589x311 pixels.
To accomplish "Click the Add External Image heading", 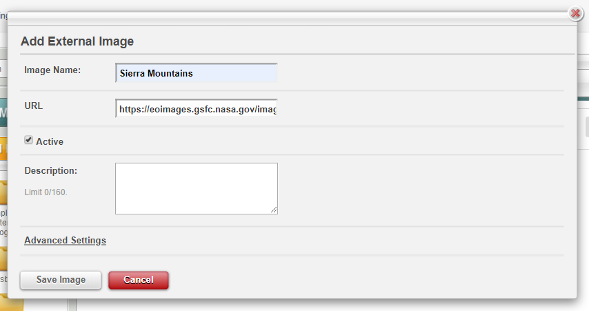I will coord(77,41).
